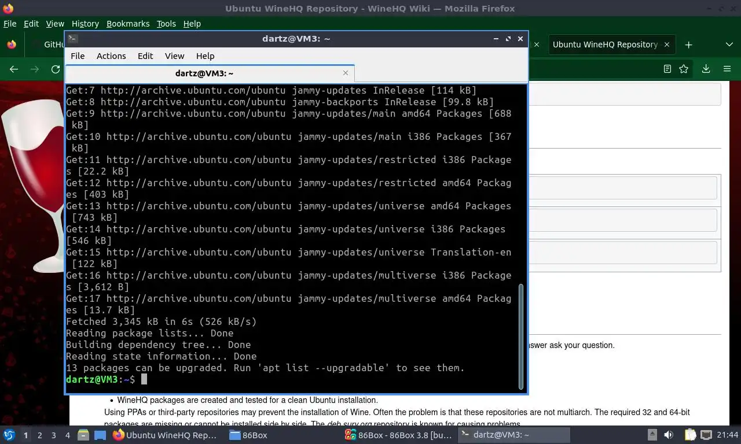Image resolution: width=741 pixels, height=444 pixels.
Task: Switch to 86Box 3.8 emulator taskbar window
Action: click(x=398, y=435)
